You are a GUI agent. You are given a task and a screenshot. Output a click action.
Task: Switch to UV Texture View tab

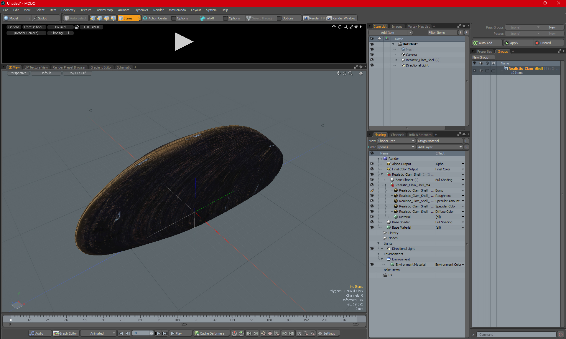click(36, 67)
